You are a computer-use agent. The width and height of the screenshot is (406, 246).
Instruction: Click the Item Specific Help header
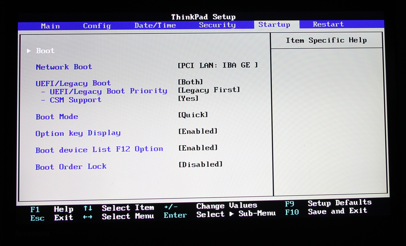326,40
